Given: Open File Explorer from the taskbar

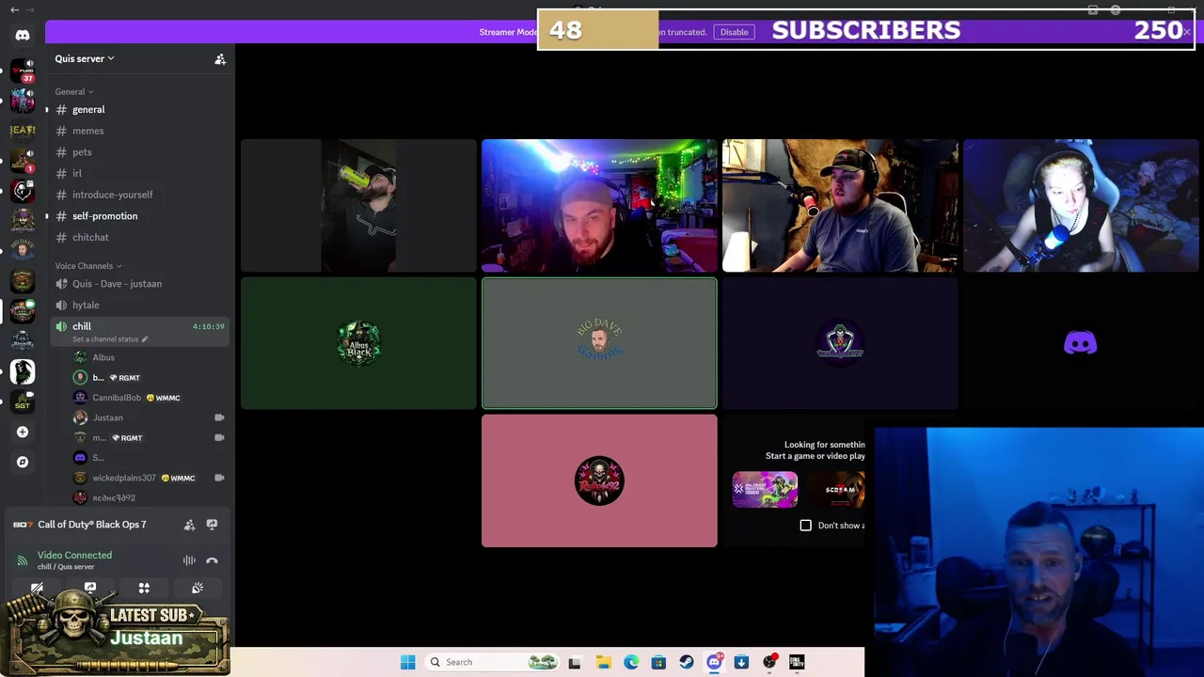Looking at the screenshot, I should 603,662.
